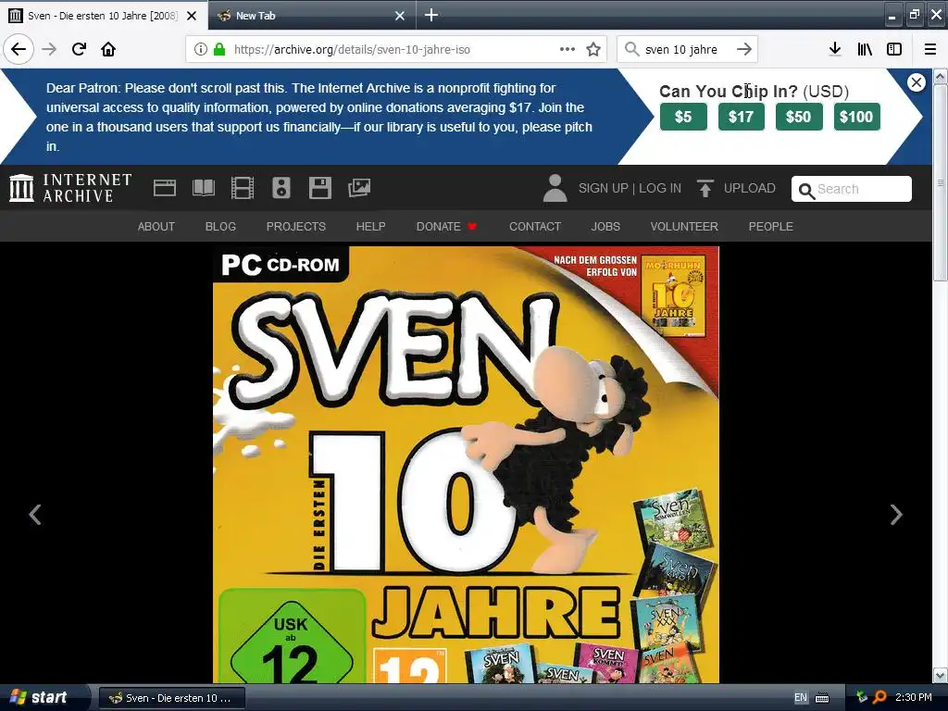Screen dimensions: 948x711
Task: Dismiss the donation banner
Action: (x=917, y=82)
